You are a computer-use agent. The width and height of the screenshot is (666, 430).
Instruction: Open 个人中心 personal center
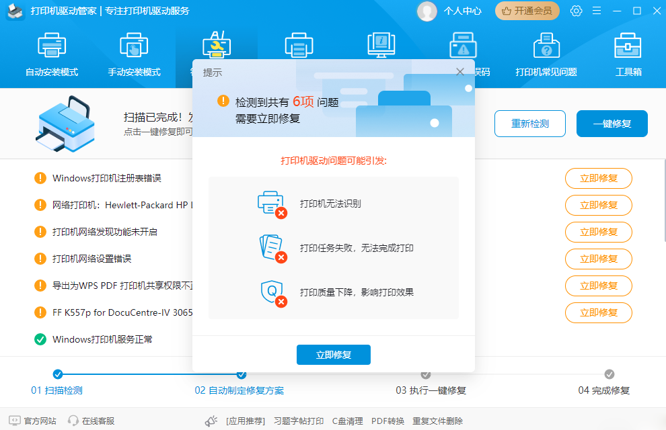coord(449,11)
